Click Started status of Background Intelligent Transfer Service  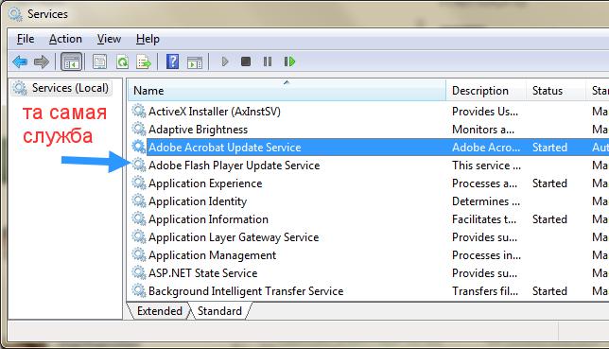coord(549,291)
